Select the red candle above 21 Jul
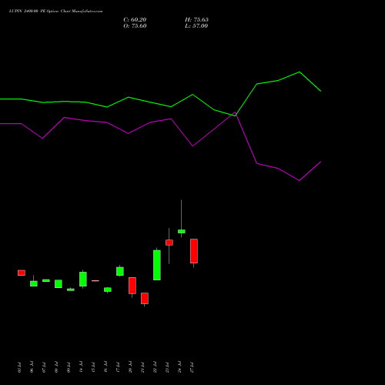Viewport: 385px width, 385px height. click(145, 298)
